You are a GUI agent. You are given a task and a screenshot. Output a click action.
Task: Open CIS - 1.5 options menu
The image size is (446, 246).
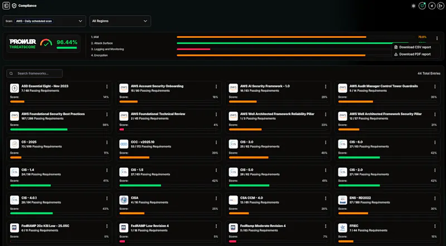(x=216, y=170)
